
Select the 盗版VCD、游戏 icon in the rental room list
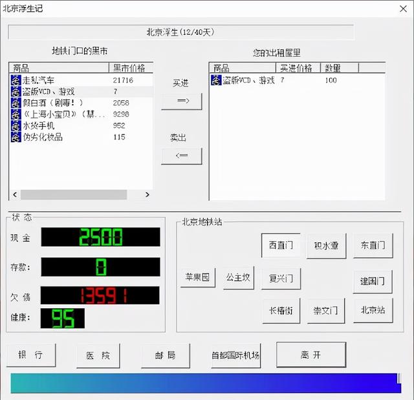coord(216,80)
